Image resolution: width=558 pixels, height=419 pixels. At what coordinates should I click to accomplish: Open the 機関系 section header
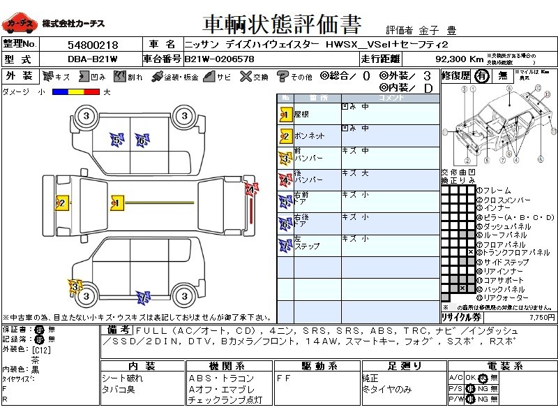click(229, 366)
